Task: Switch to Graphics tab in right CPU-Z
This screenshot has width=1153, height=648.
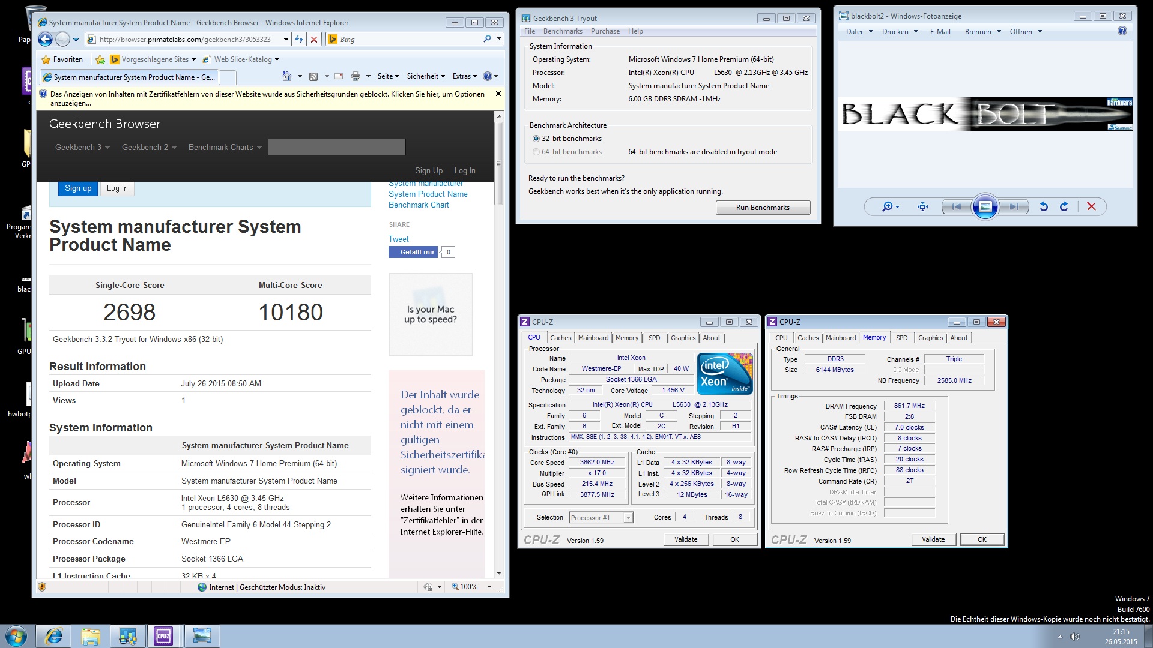Action: click(x=930, y=338)
